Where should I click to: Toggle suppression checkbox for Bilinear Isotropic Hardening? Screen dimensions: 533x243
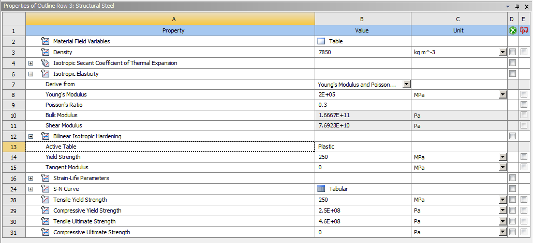click(513, 136)
